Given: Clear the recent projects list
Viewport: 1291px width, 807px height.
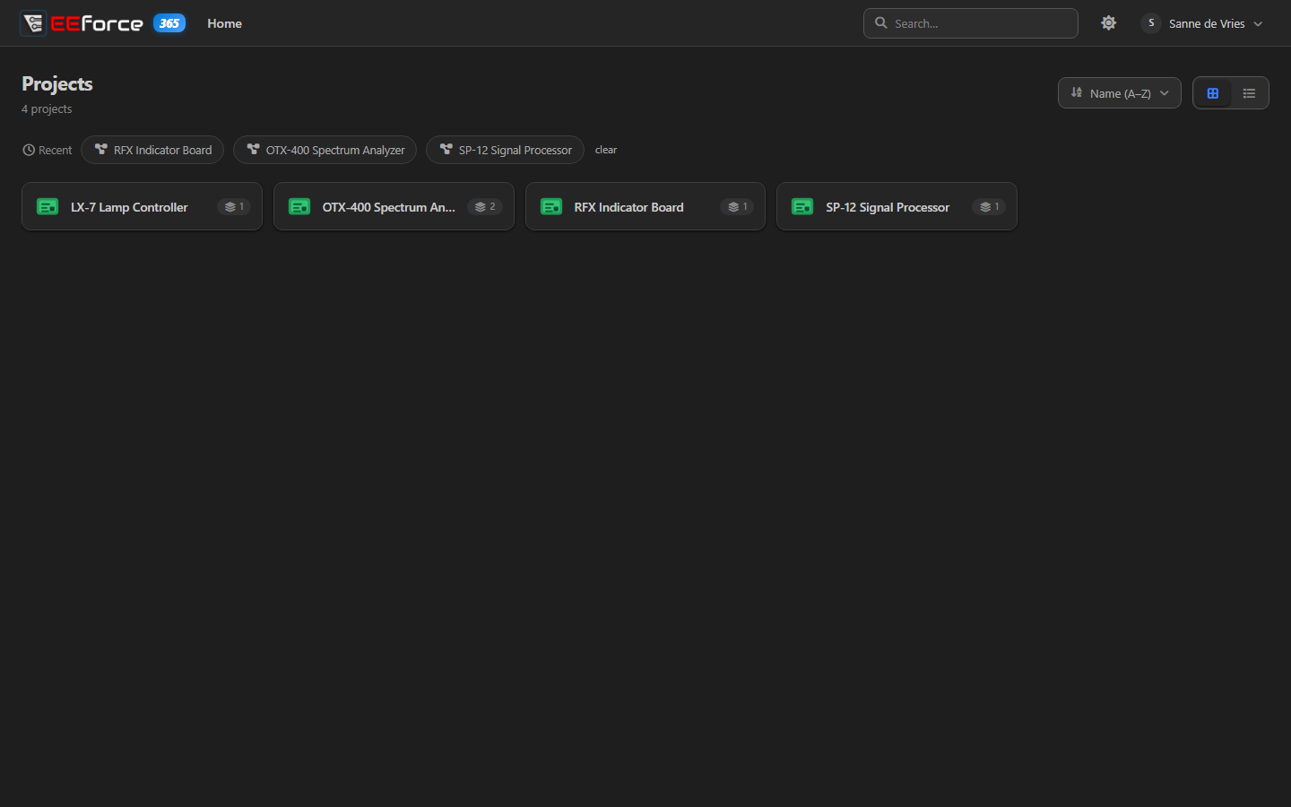Looking at the screenshot, I should [606, 150].
